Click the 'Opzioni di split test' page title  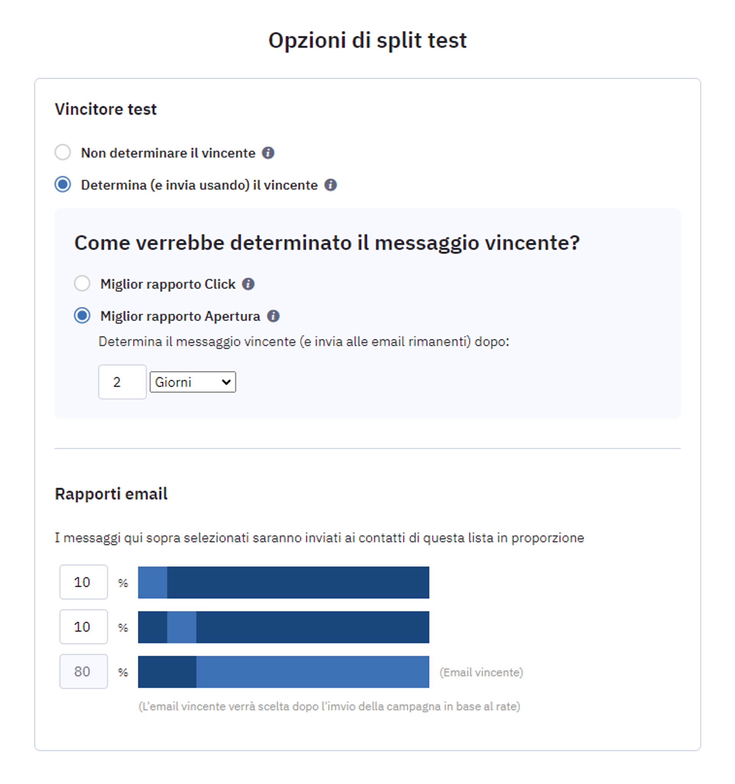[367, 40]
